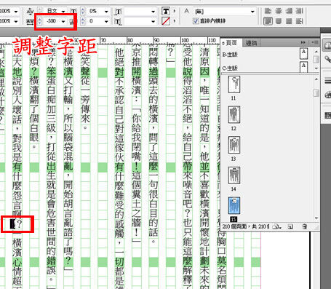Click the C-主版 master page A thumbnail
This screenshot has width=331, height=289.
pos(303,67)
